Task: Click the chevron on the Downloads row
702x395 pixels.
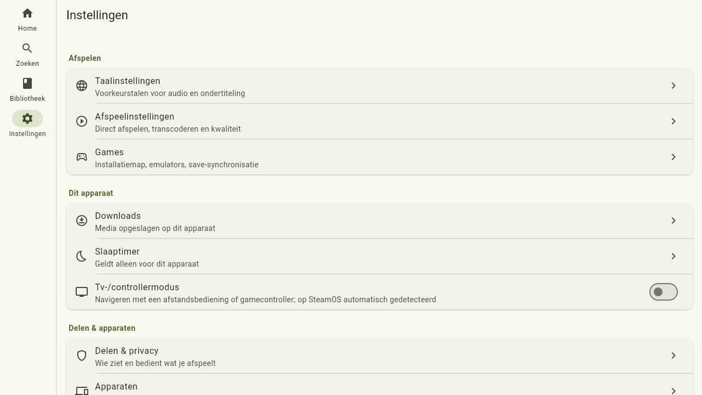Action: click(673, 221)
